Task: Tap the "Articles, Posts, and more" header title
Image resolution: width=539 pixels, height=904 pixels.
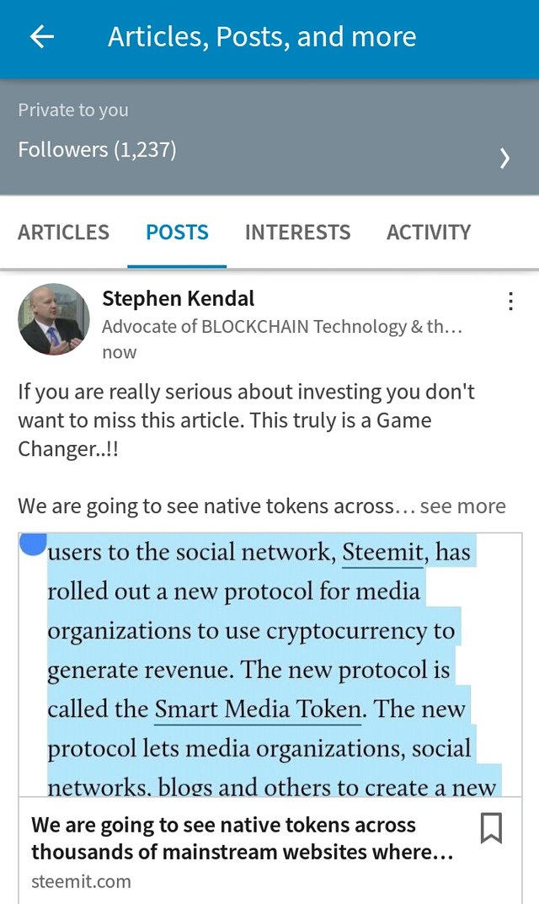Action: tap(262, 37)
